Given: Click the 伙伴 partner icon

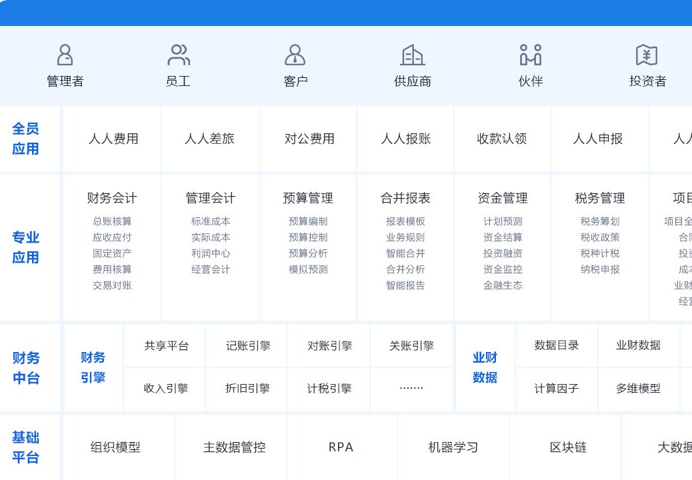Looking at the screenshot, I should 531,55.
